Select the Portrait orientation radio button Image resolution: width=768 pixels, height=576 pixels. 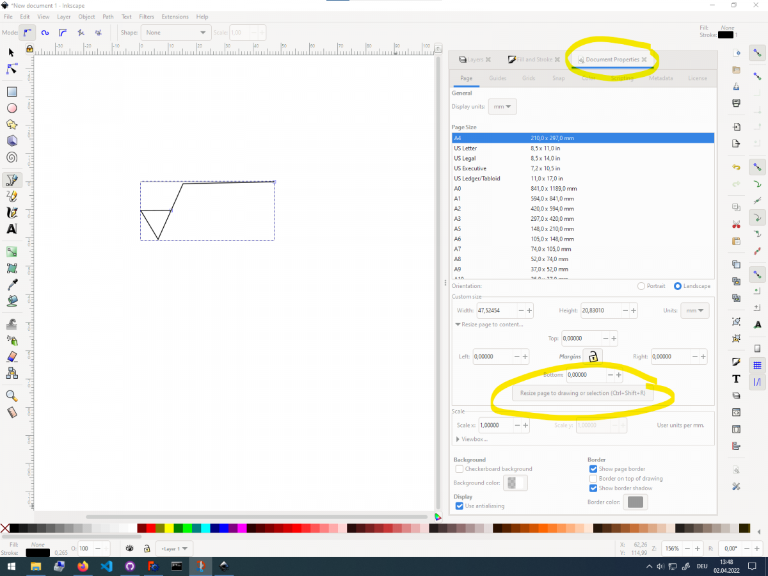[x=640, y=286]
